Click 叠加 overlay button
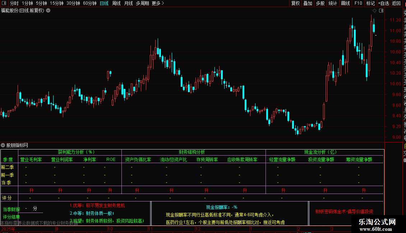 308,3
